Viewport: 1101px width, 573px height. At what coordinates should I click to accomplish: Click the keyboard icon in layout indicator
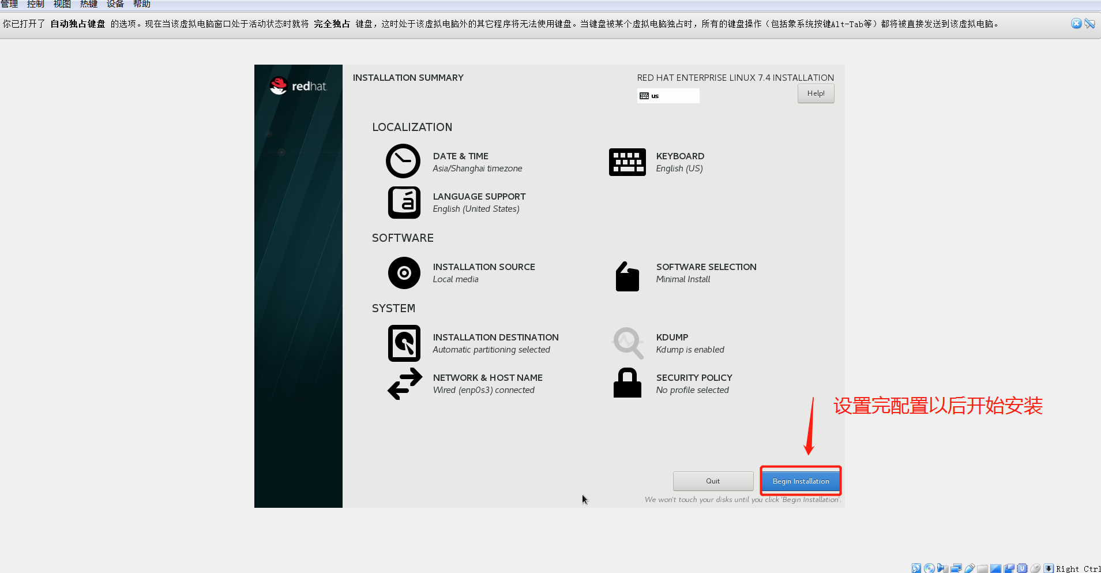click(644, 96)
